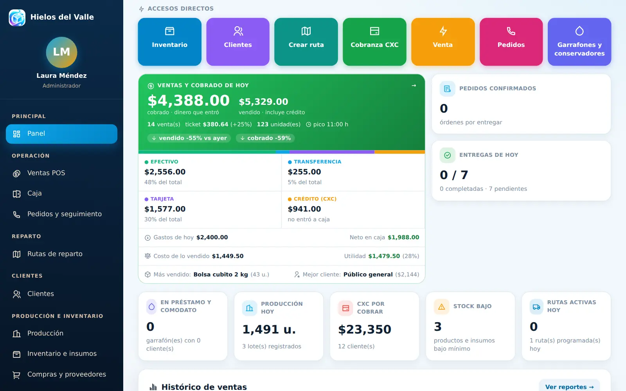Open sales detail via arrow icon
Viewport: 626px width, 391px height.
414,86
